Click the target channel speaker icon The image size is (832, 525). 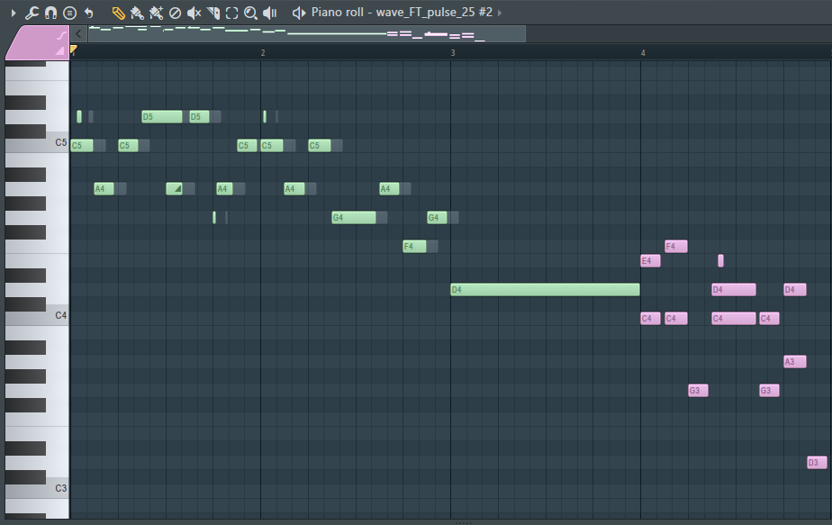click(x=299, y=13)
